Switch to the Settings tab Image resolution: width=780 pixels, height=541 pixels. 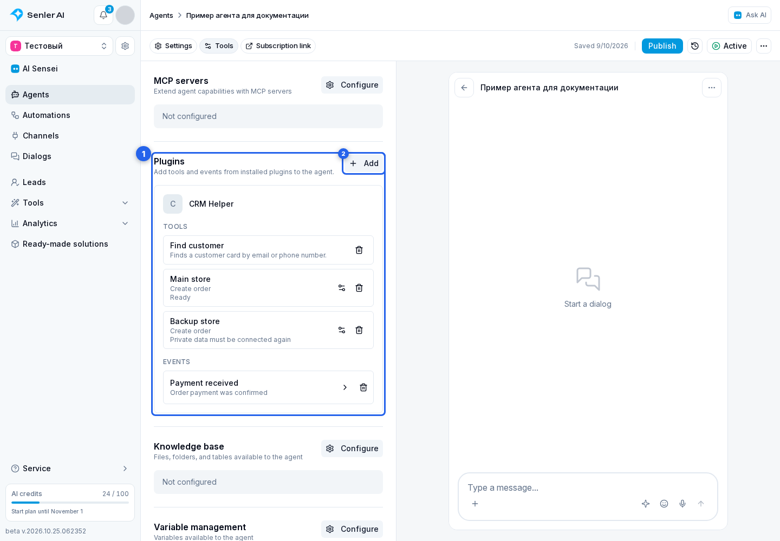(x=173, y=46)
